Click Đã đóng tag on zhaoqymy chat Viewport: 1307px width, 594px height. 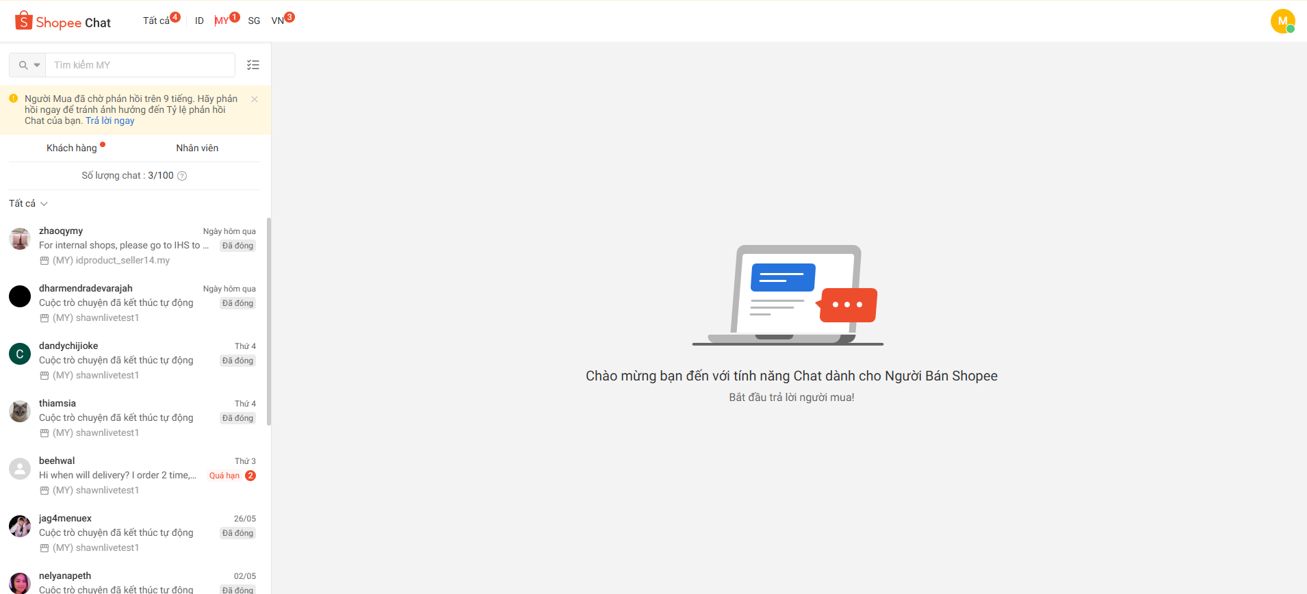[237, 246]
